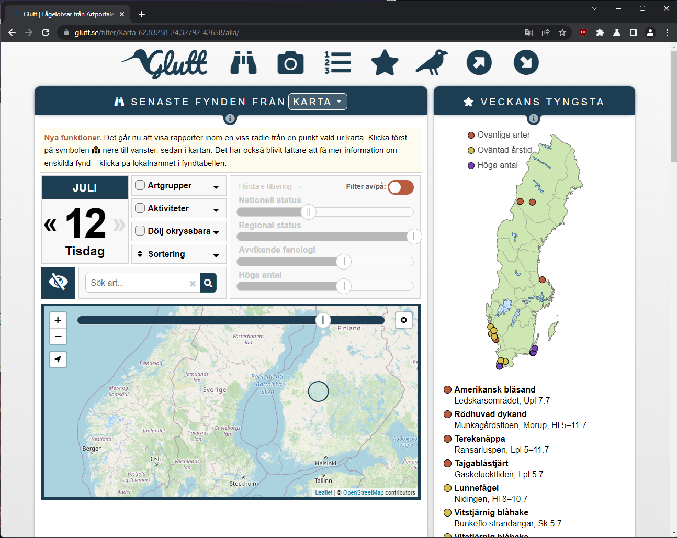This screenshot has width=677, height=538.
Task: Click the Avvikande fenologi slider handle
Action: [x=344, y=262]
